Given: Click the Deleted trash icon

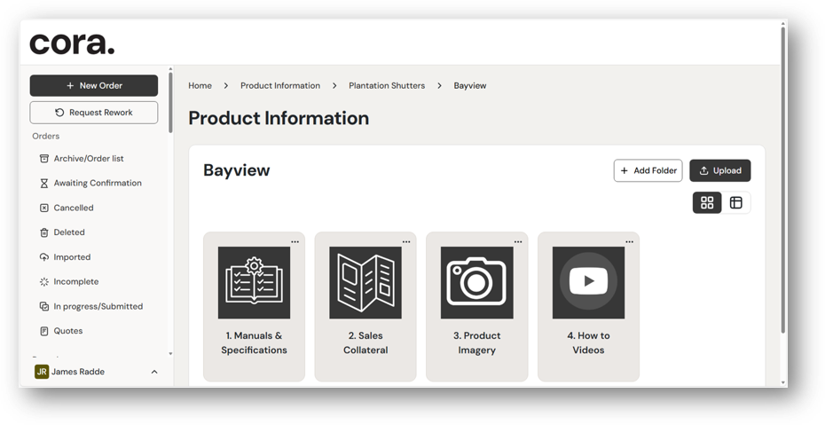Looking at the screenshot, I should point(44,232).
